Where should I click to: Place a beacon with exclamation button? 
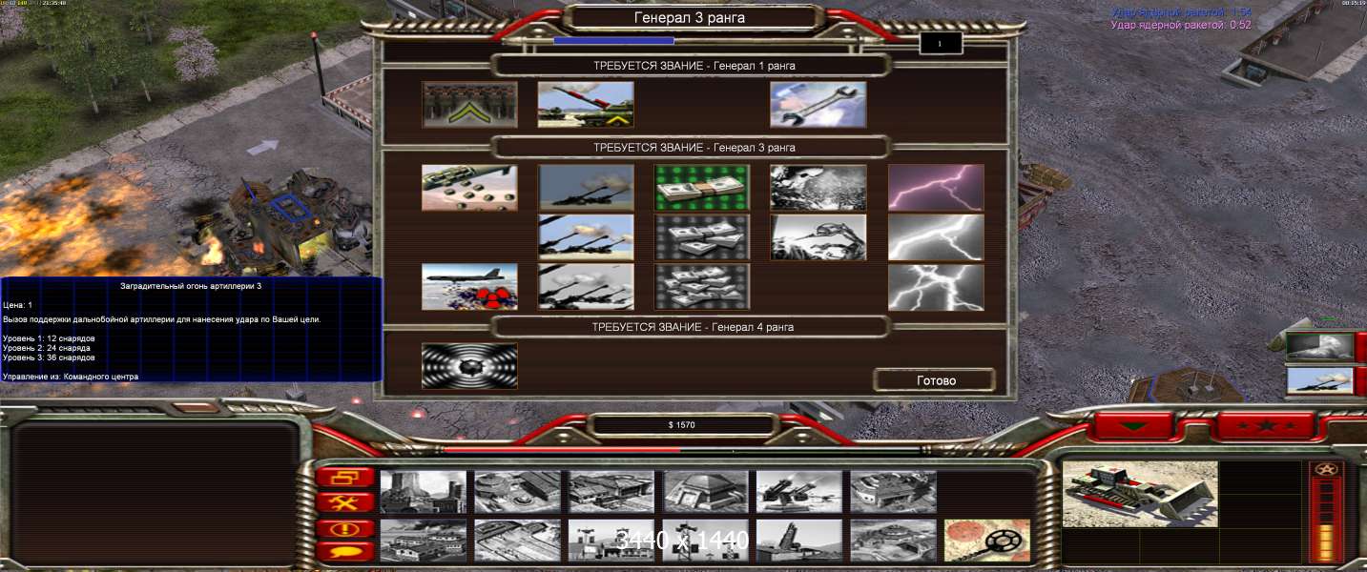click(x=344, y=527)
